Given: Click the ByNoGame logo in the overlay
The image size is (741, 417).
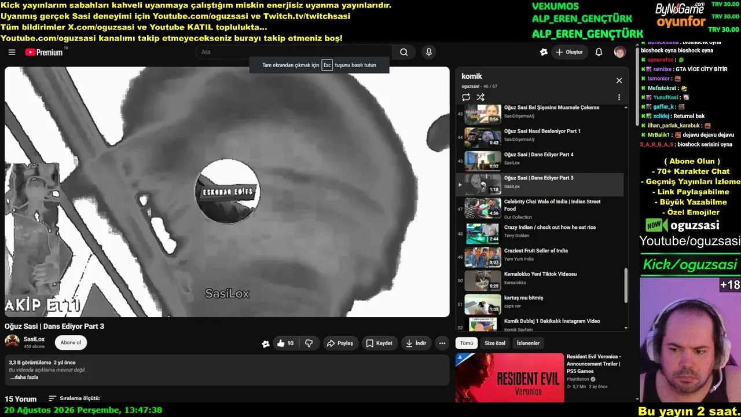Looking at the screenshot, I should coord(680,9).
